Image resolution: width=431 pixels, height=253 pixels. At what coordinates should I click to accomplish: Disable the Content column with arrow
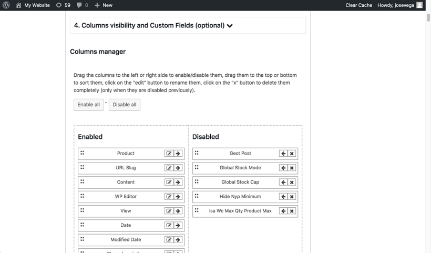(178, 182)
